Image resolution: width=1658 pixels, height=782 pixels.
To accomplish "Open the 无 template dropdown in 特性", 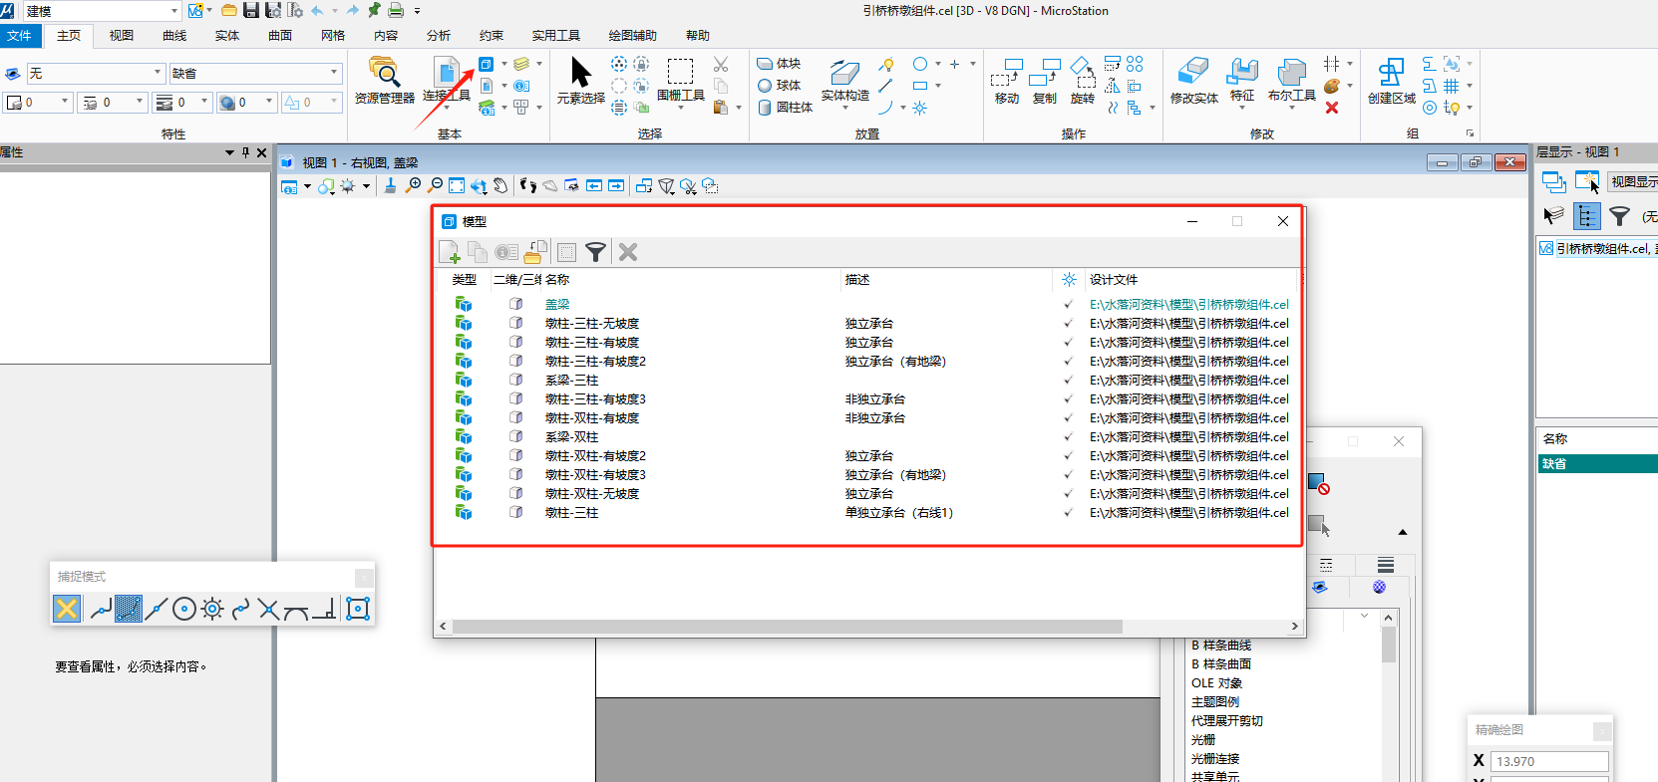I will pos(158,73).
